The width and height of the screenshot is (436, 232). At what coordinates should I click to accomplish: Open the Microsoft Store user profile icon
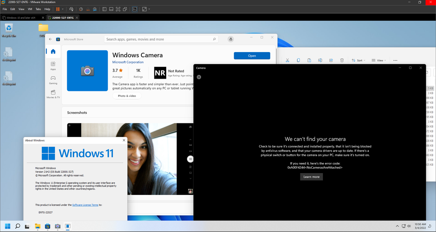coord(231,39)
